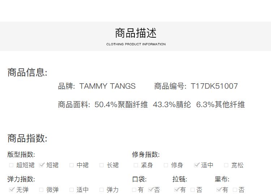
Task: Check the 有 checkbox under 口袋
Action: tap(134, 190)
